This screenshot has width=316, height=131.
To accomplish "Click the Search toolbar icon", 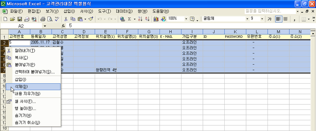I will point(34,19).
